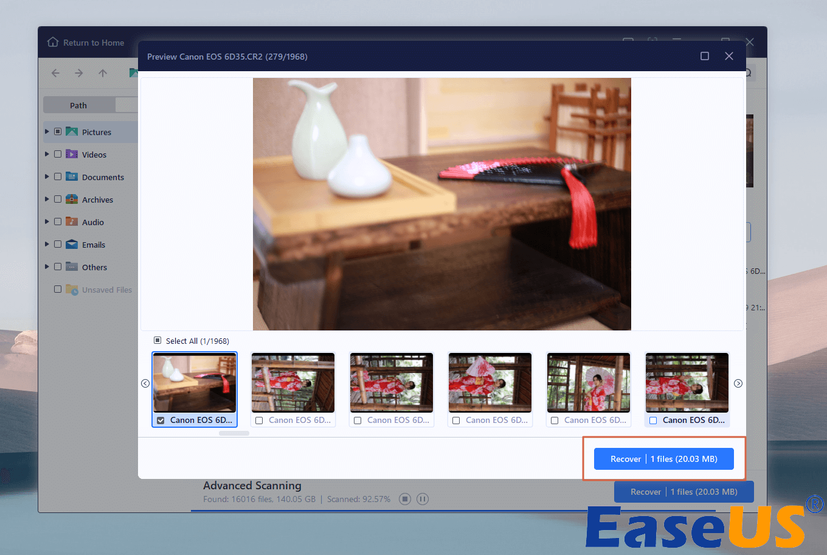This screenshot has height=555, width=827.
Task: Click the 'Found: 16016 files, 140.05 GB' status
Action: (260, 499)
